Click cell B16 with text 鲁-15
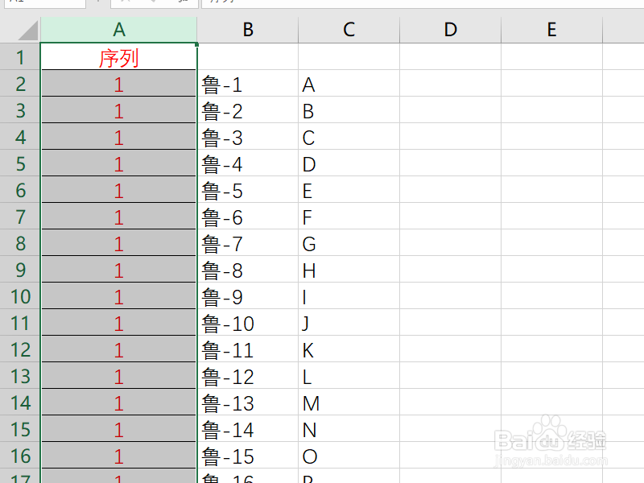This screenshot has width=644, height=483. tap(248, 455)
